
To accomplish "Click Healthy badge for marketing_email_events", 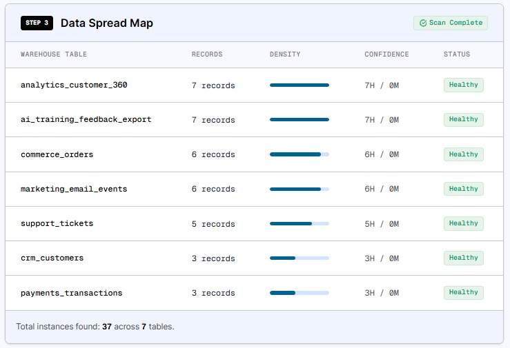I will (x=464, y=189).
